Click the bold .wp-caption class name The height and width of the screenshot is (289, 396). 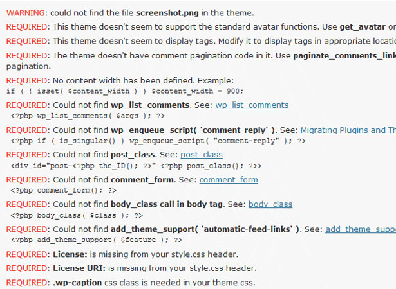point(77,283)
